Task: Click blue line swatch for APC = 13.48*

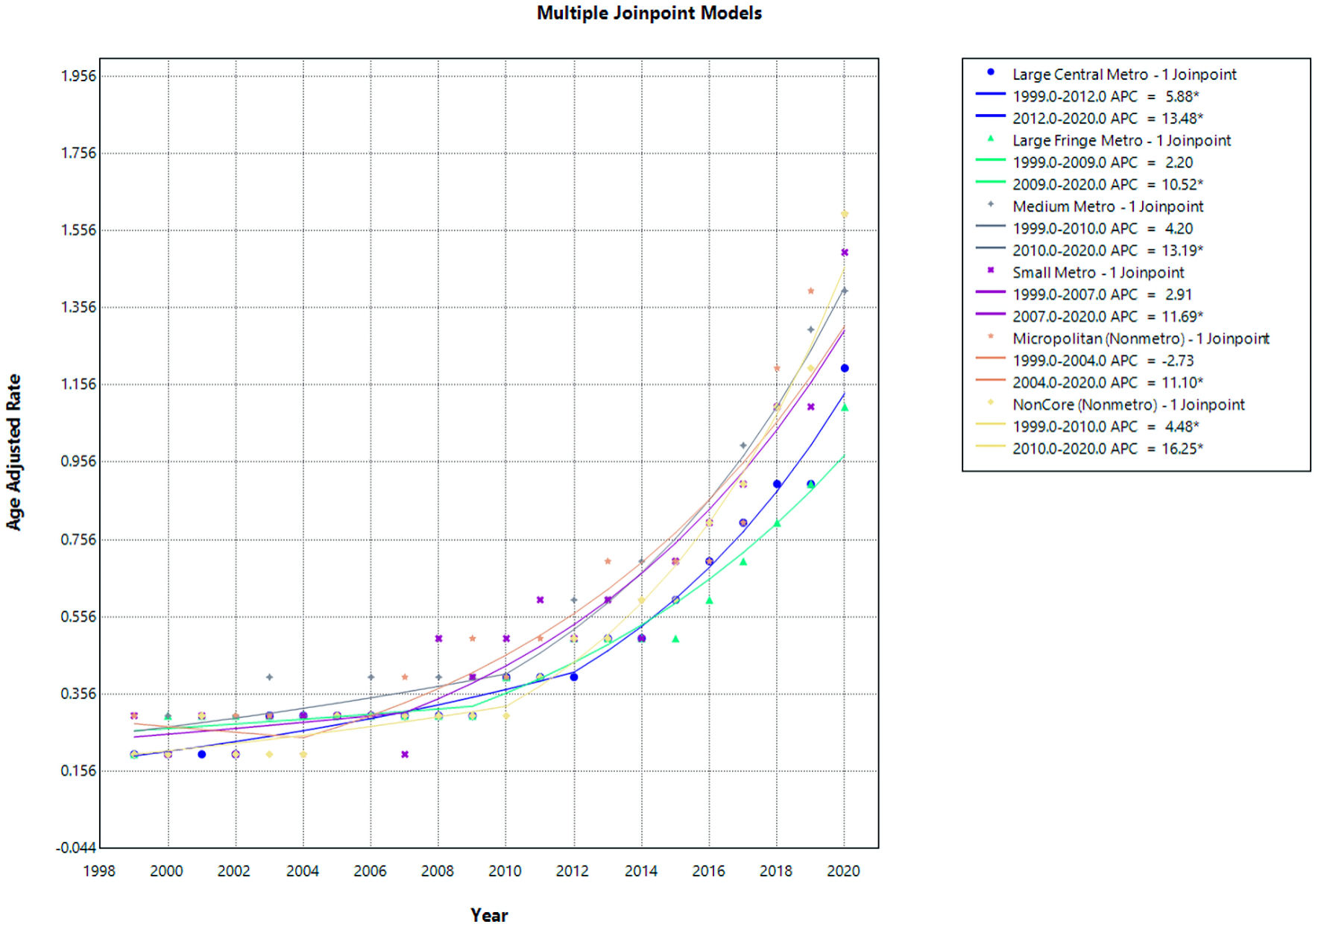Action: point(991,117)
